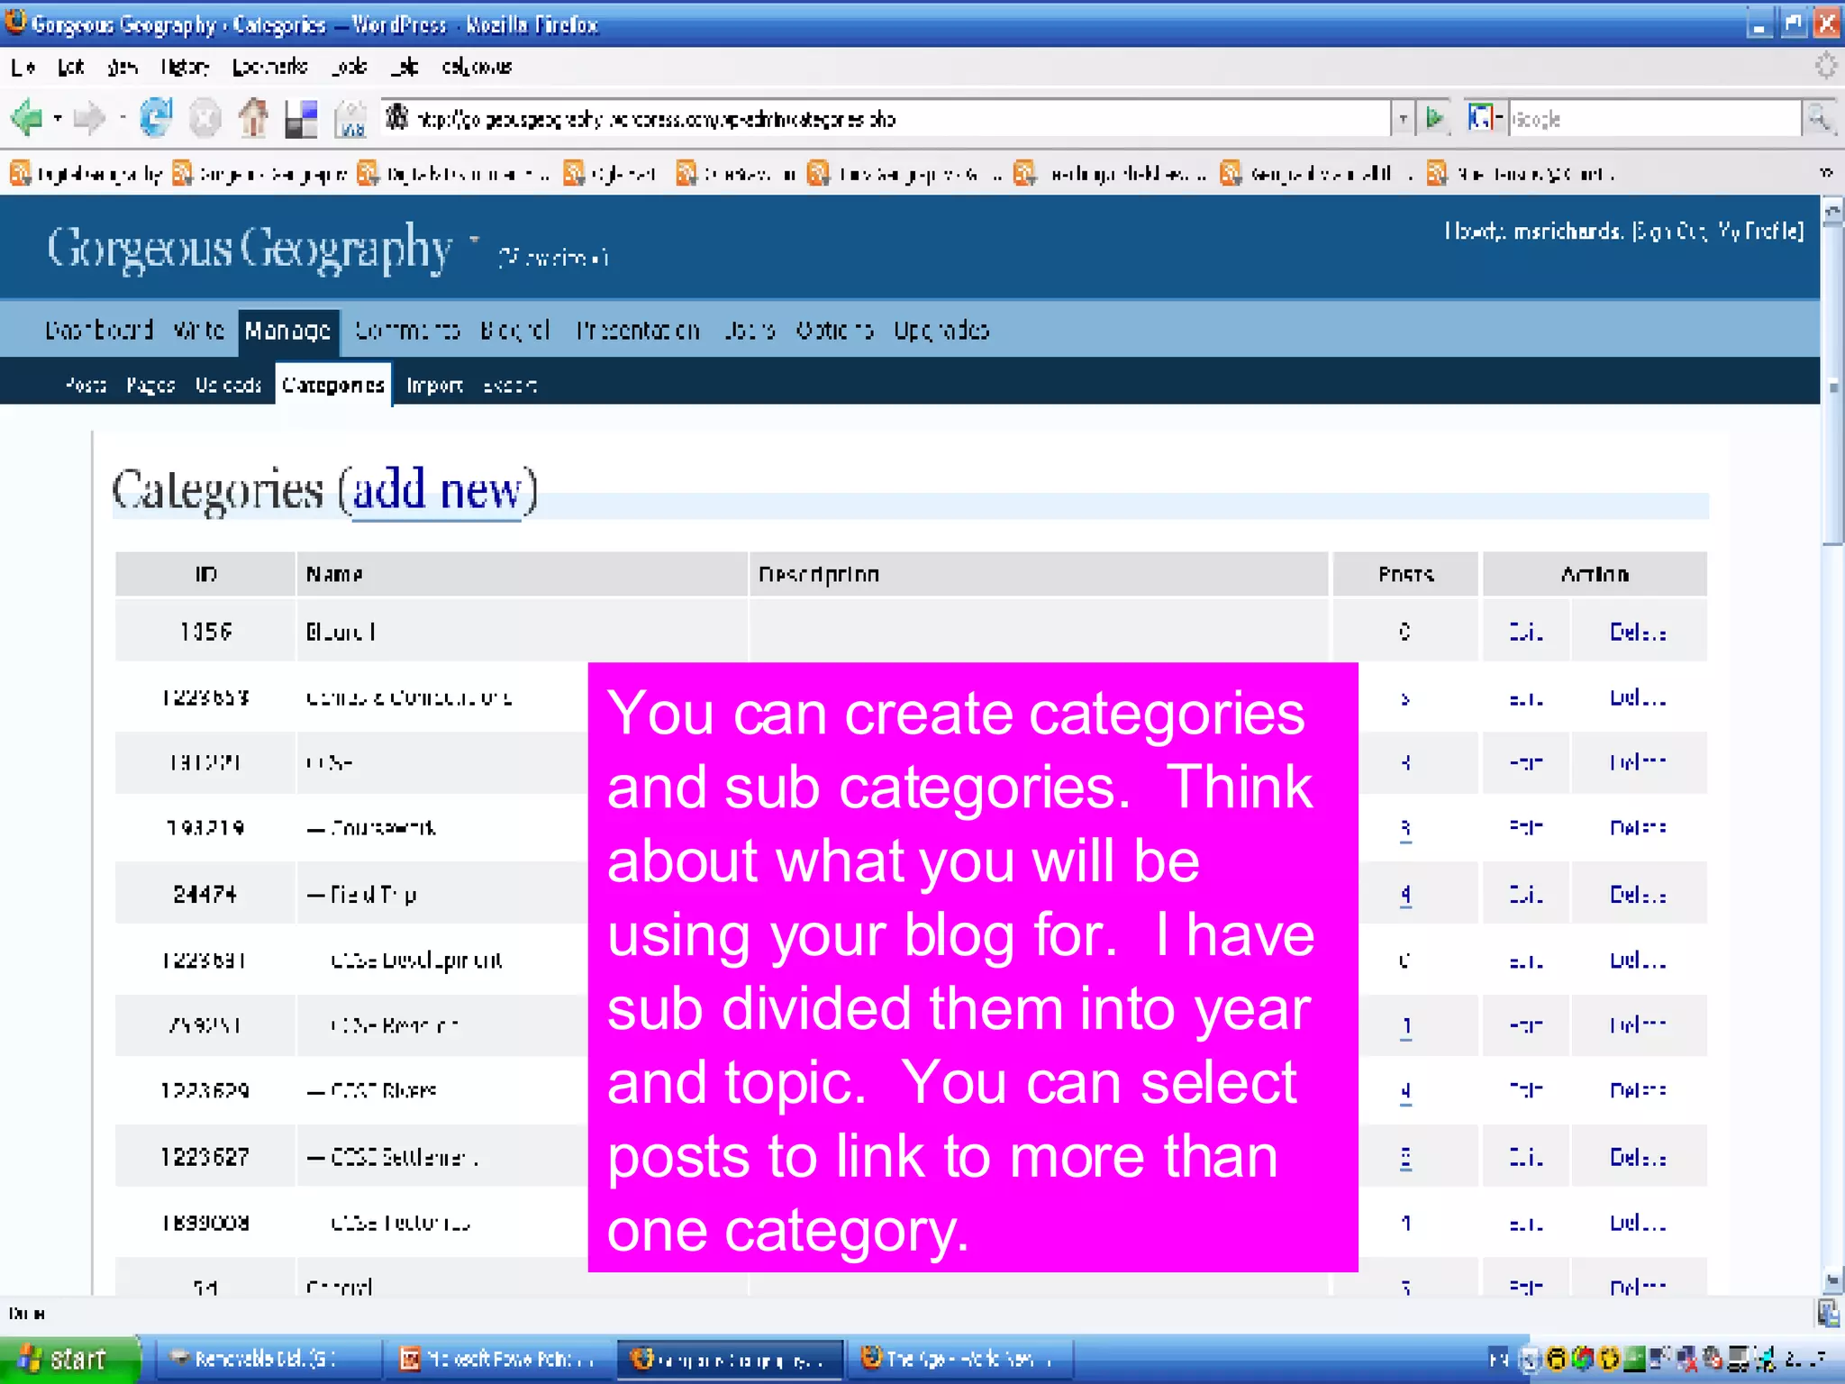The width and height of the screenshot is (1845, 1384).
Task: Open the Users tab
Action: 750,330
